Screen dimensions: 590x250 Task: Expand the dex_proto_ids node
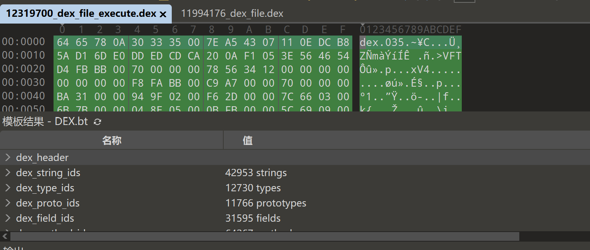point(7,203)
